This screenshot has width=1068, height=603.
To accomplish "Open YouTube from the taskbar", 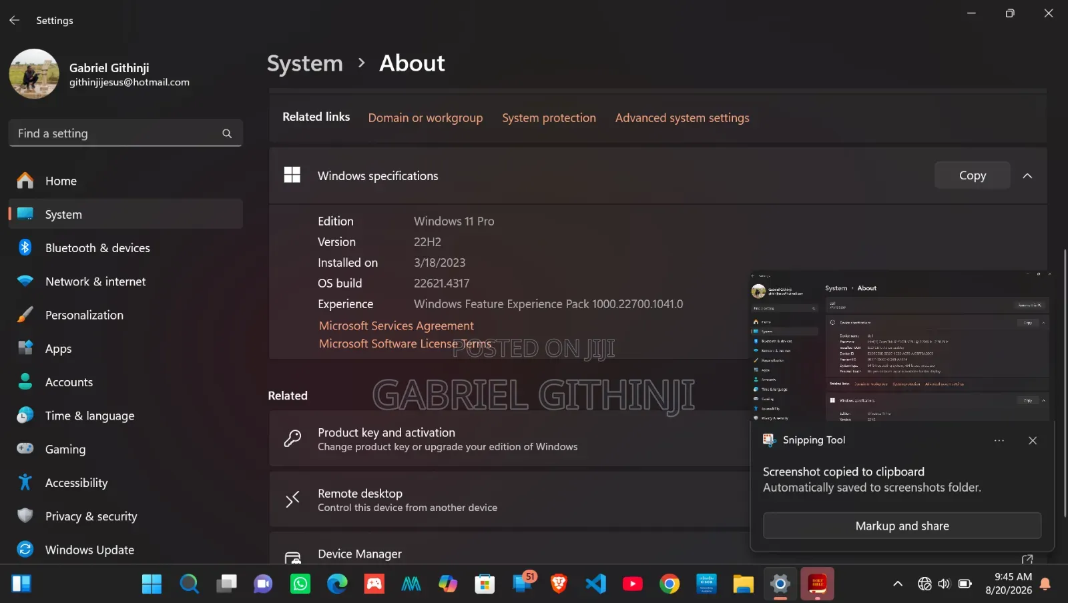I will click(632, 584).
